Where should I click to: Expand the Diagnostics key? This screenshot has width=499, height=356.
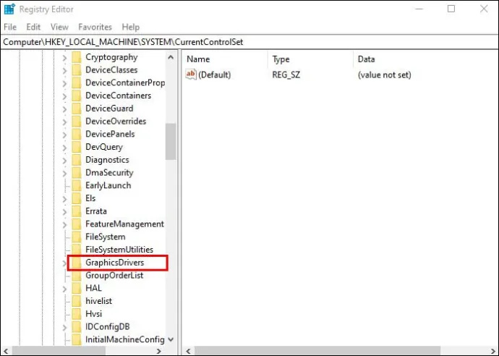pos(64,161)
